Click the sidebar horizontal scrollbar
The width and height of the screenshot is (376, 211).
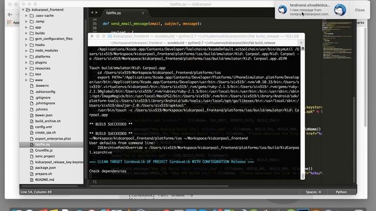[50, 186]
